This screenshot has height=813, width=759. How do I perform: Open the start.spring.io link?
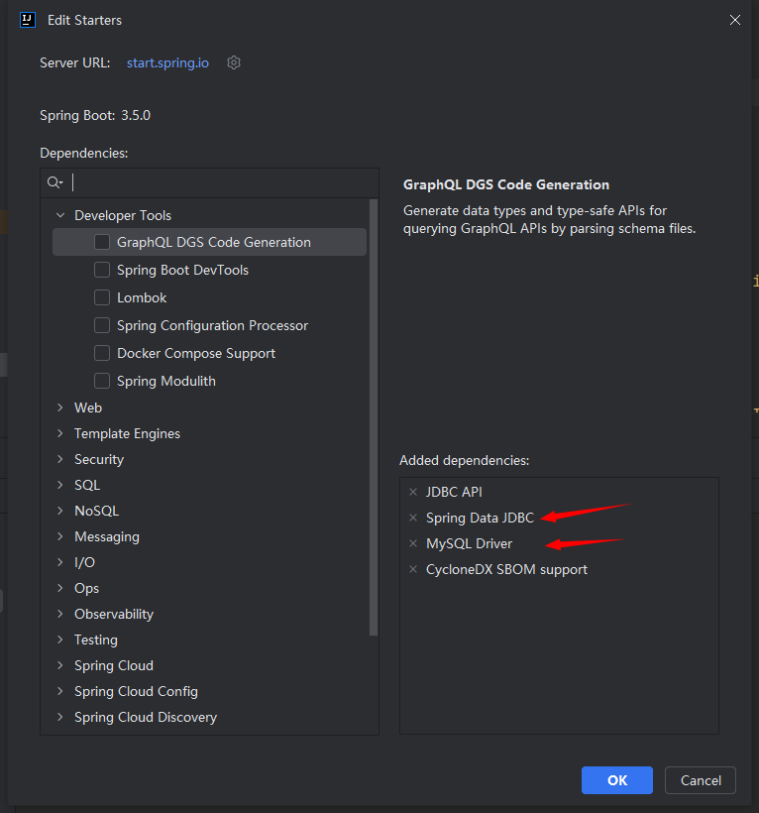(x=167, y=62)
